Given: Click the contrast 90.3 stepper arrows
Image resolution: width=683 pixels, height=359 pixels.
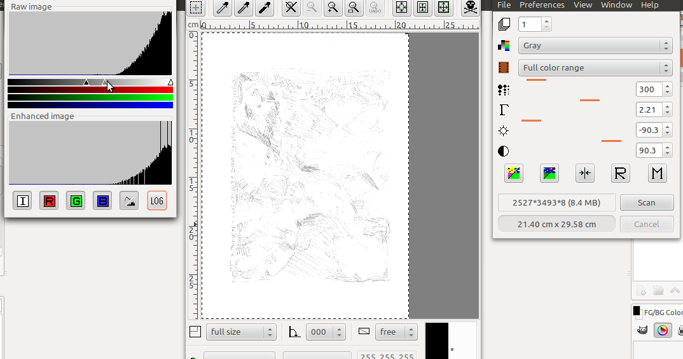Looking at the screenshot, I should tap(667, 150).
